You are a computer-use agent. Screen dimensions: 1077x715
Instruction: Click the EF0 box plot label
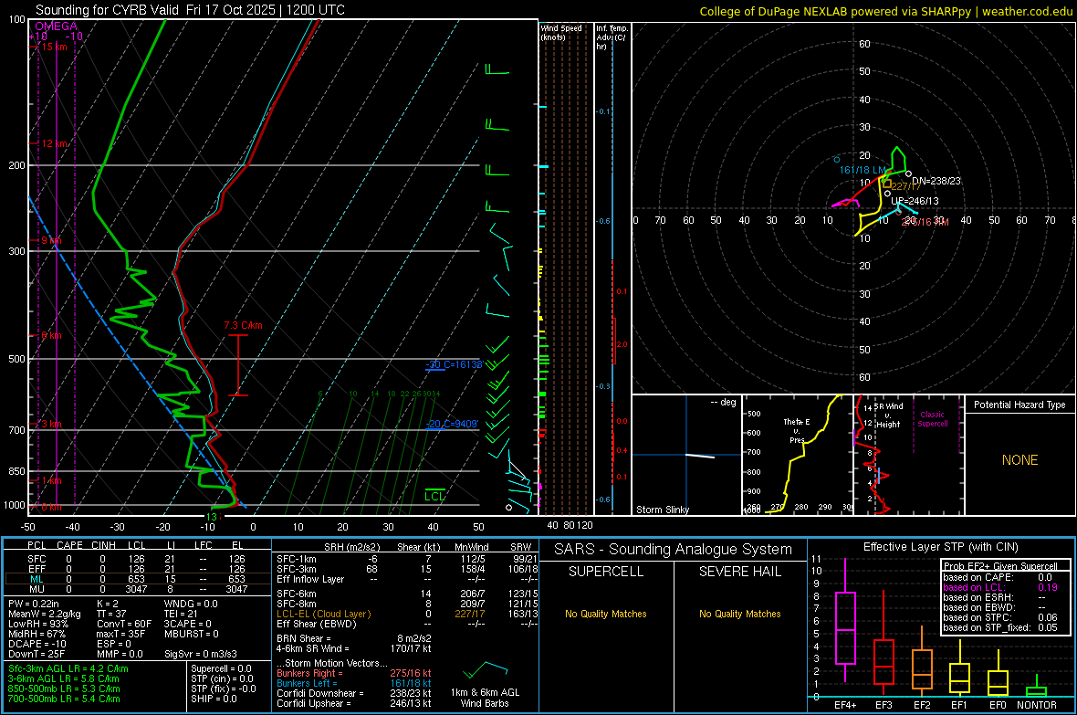point(998,705)
